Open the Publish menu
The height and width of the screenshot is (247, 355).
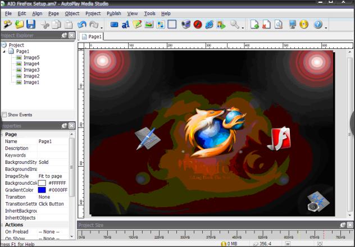pyautogui.click(x=114, y=13)
